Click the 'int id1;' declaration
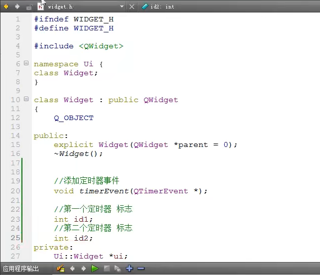Screen dimensions: 320x275 tap(73, 219)
